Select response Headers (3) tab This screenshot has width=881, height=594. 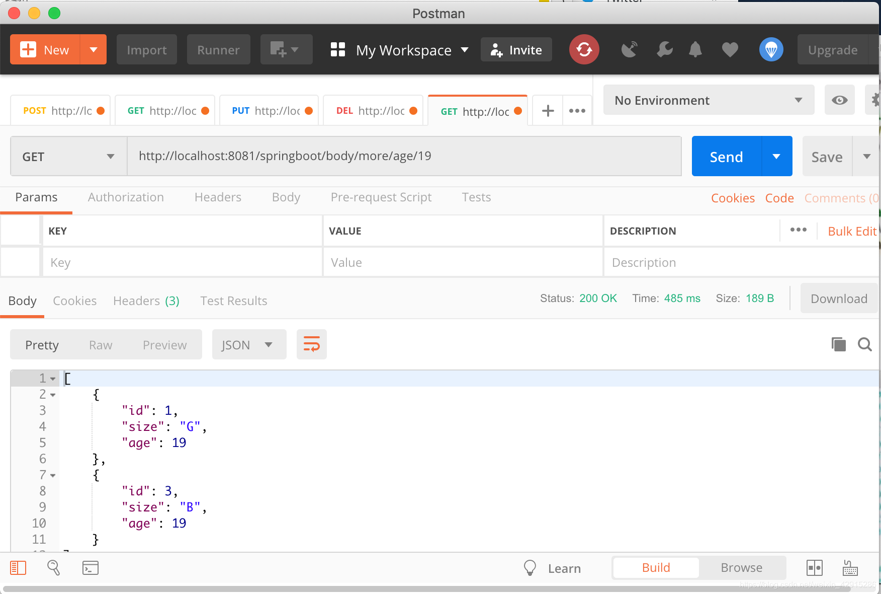146,301
